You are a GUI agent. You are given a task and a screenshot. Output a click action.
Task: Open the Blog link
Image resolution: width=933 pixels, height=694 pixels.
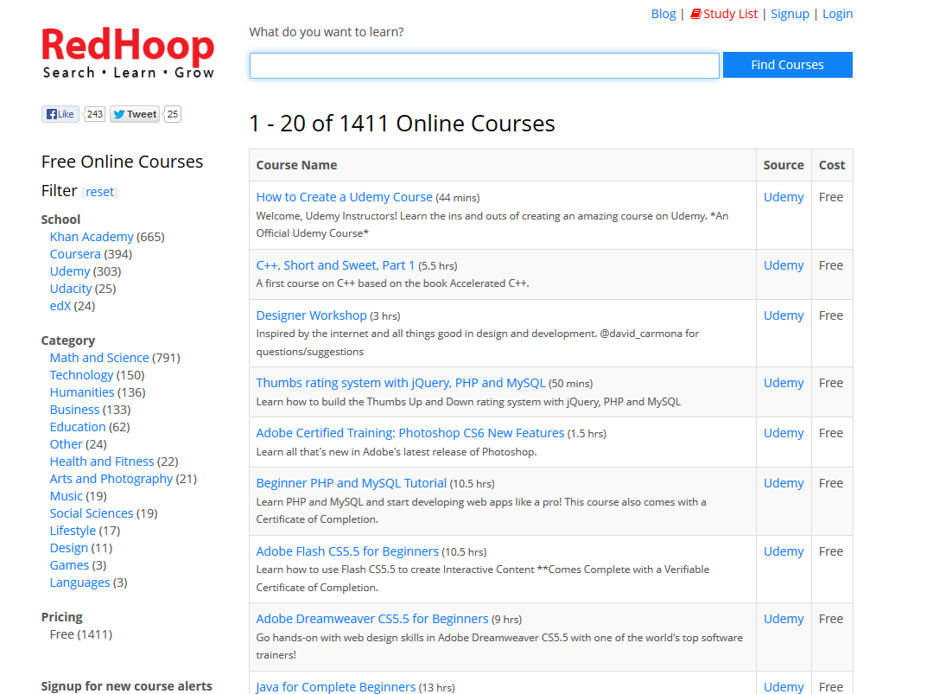click(663, 14)
